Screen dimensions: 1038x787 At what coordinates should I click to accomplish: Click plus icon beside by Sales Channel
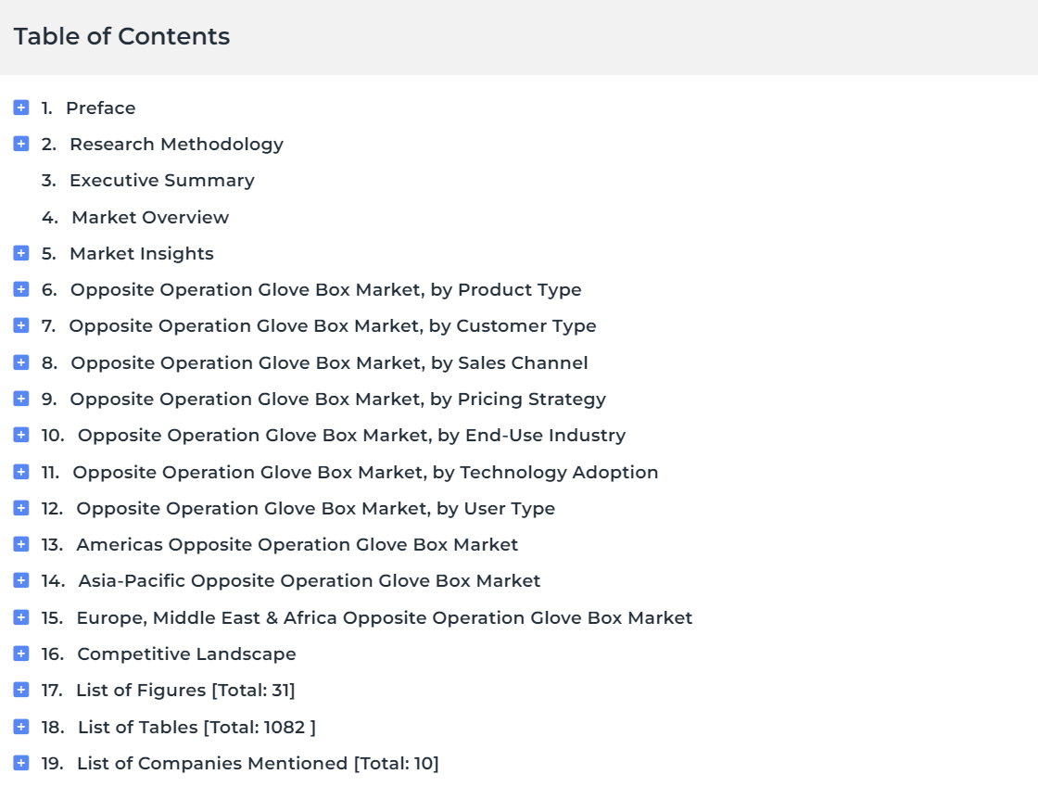coord(21,362)
